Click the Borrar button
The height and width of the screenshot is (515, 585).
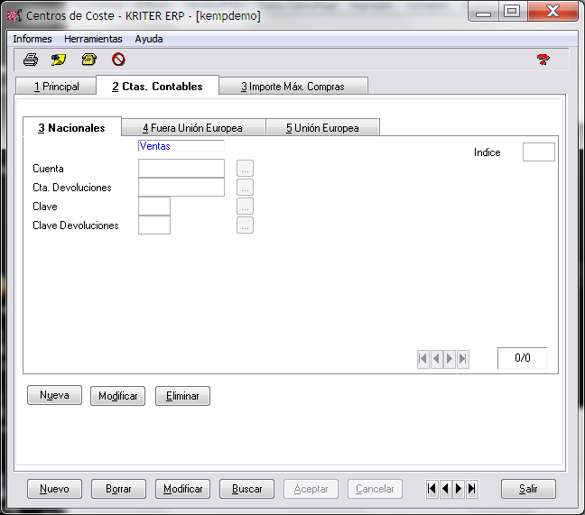click(x=118, y=489)
